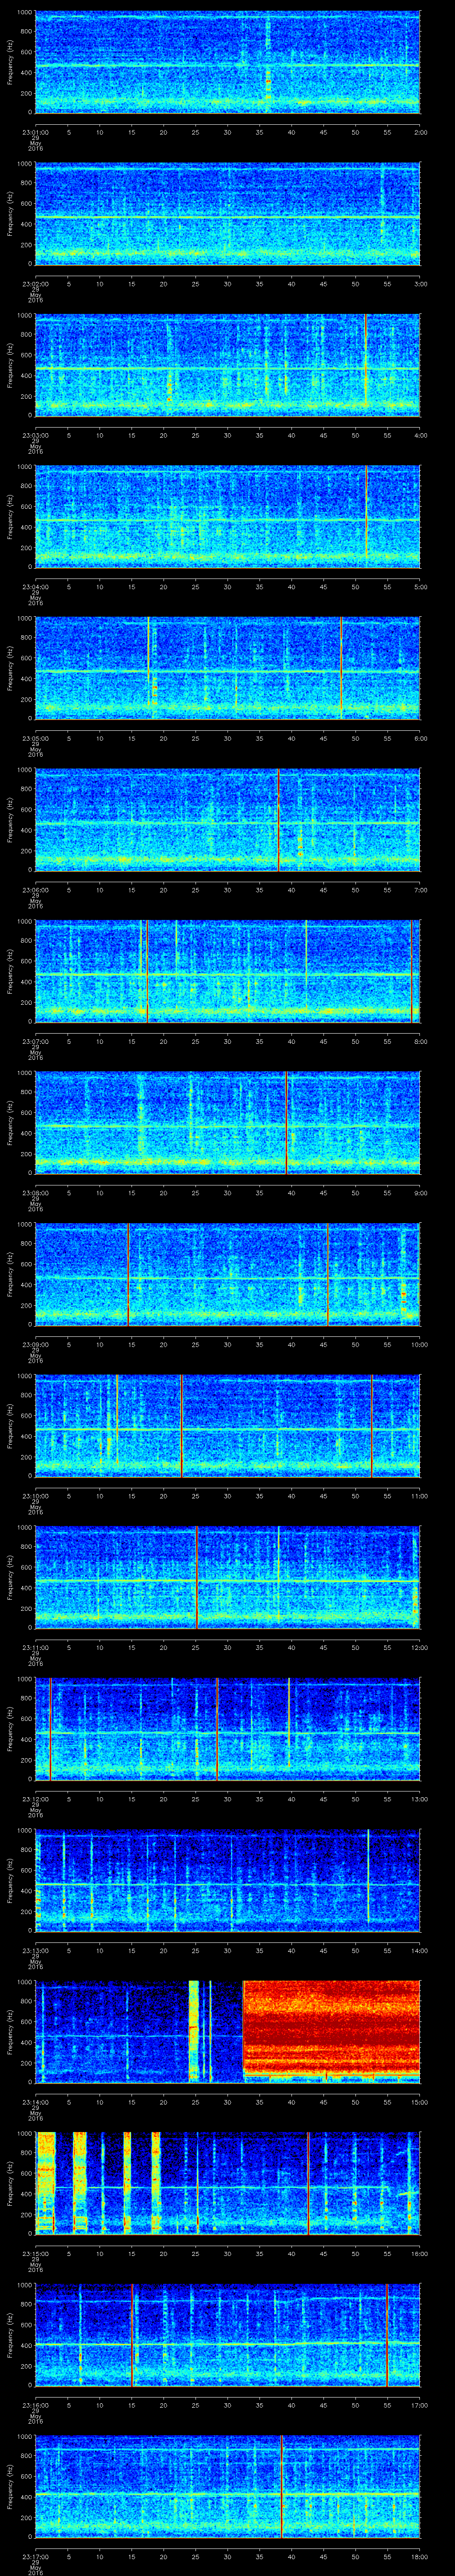
Task: Open the spectrogram starting at 23:02:00
Action: pos(228,214)
